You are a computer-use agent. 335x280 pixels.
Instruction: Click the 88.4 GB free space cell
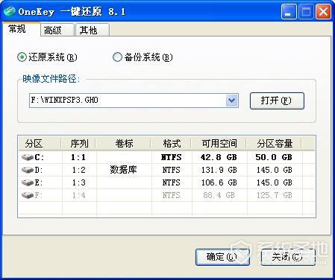point(219,195)
